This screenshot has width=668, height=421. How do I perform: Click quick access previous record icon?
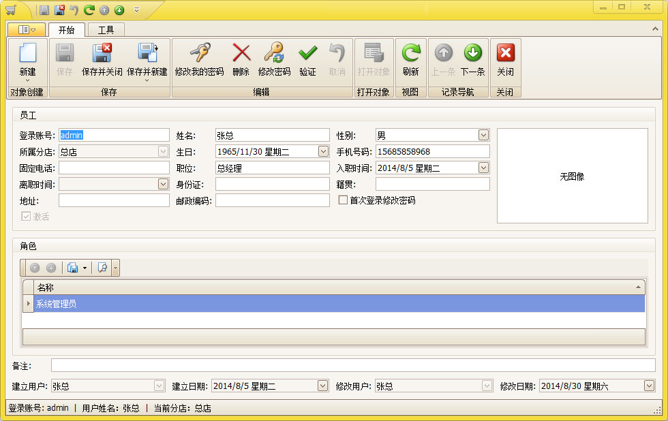104,10
